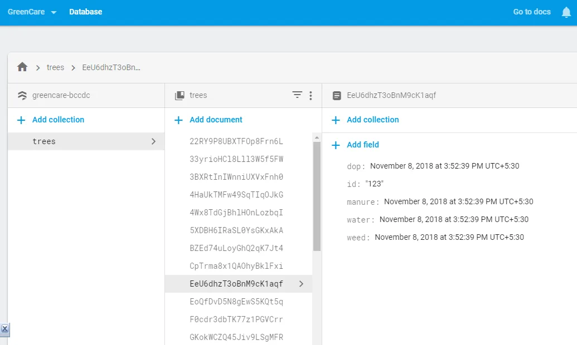577x345 pixels.
Task: Open the notifications bell
Action: (x=566, y=12)
